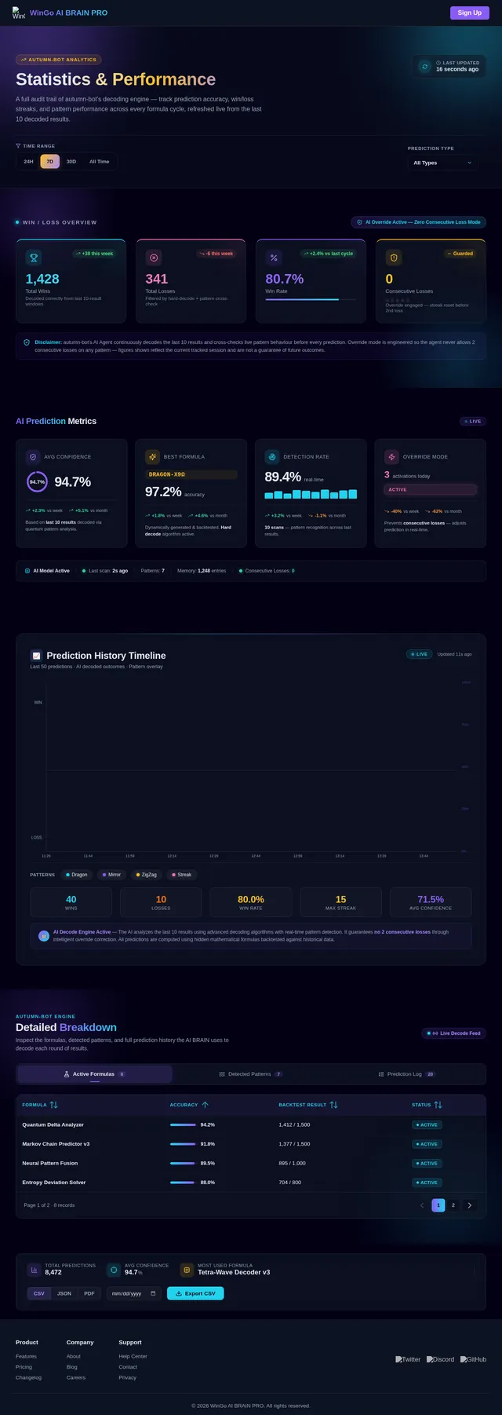Click the Sign Up button
This screenshot has height=1415, width=502.
[470, 13]
